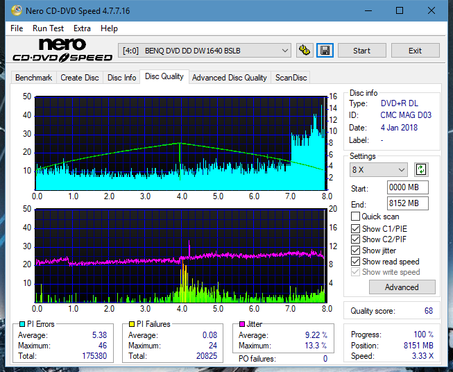The image size is (453, 372).
Task: Click the disabled Show write speed checkbox
Action: (355, 272)
